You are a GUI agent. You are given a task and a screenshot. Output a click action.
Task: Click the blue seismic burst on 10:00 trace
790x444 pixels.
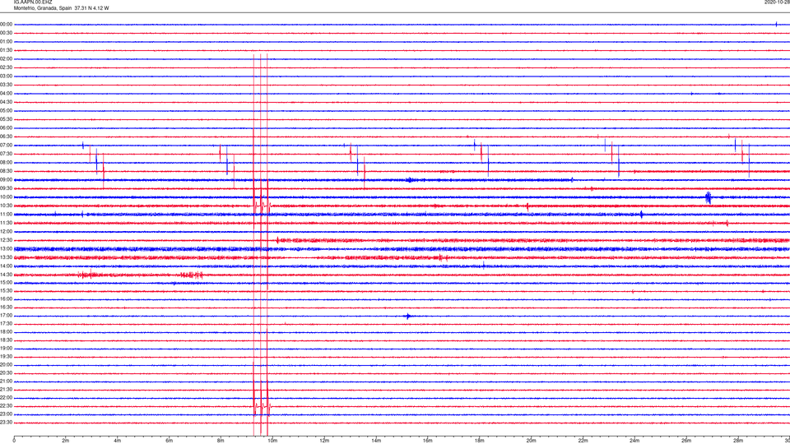tap(709, 197)
